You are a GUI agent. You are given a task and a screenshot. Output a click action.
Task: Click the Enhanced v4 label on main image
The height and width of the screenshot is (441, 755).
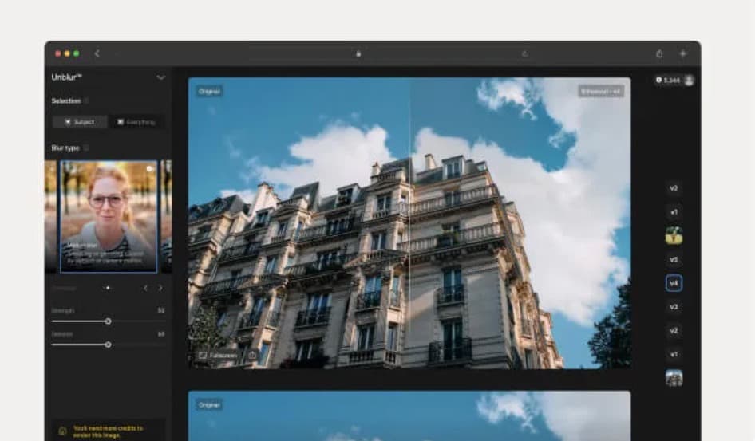pyautogui.click(x=601, y=92)
